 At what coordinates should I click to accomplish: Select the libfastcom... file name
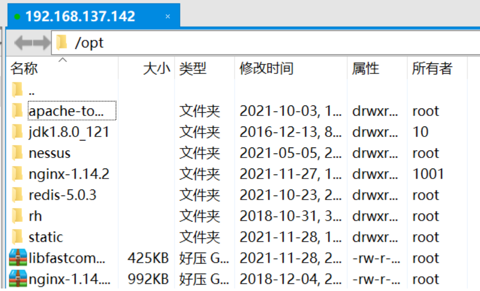coord(67,258)
